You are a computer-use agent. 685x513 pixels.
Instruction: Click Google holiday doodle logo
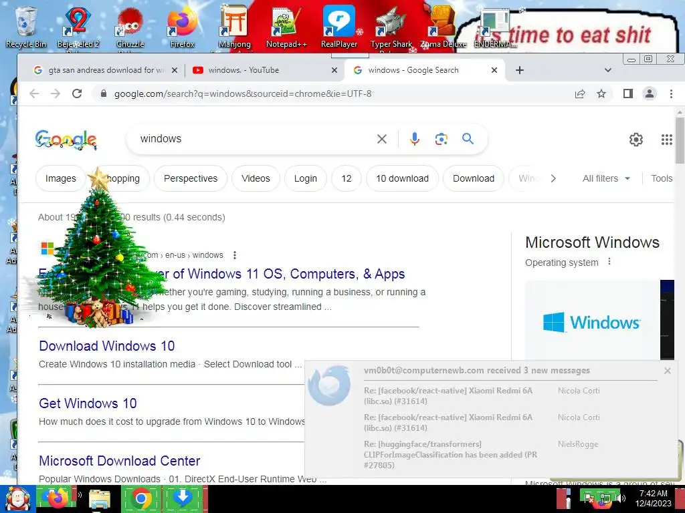tap(66, 140)
